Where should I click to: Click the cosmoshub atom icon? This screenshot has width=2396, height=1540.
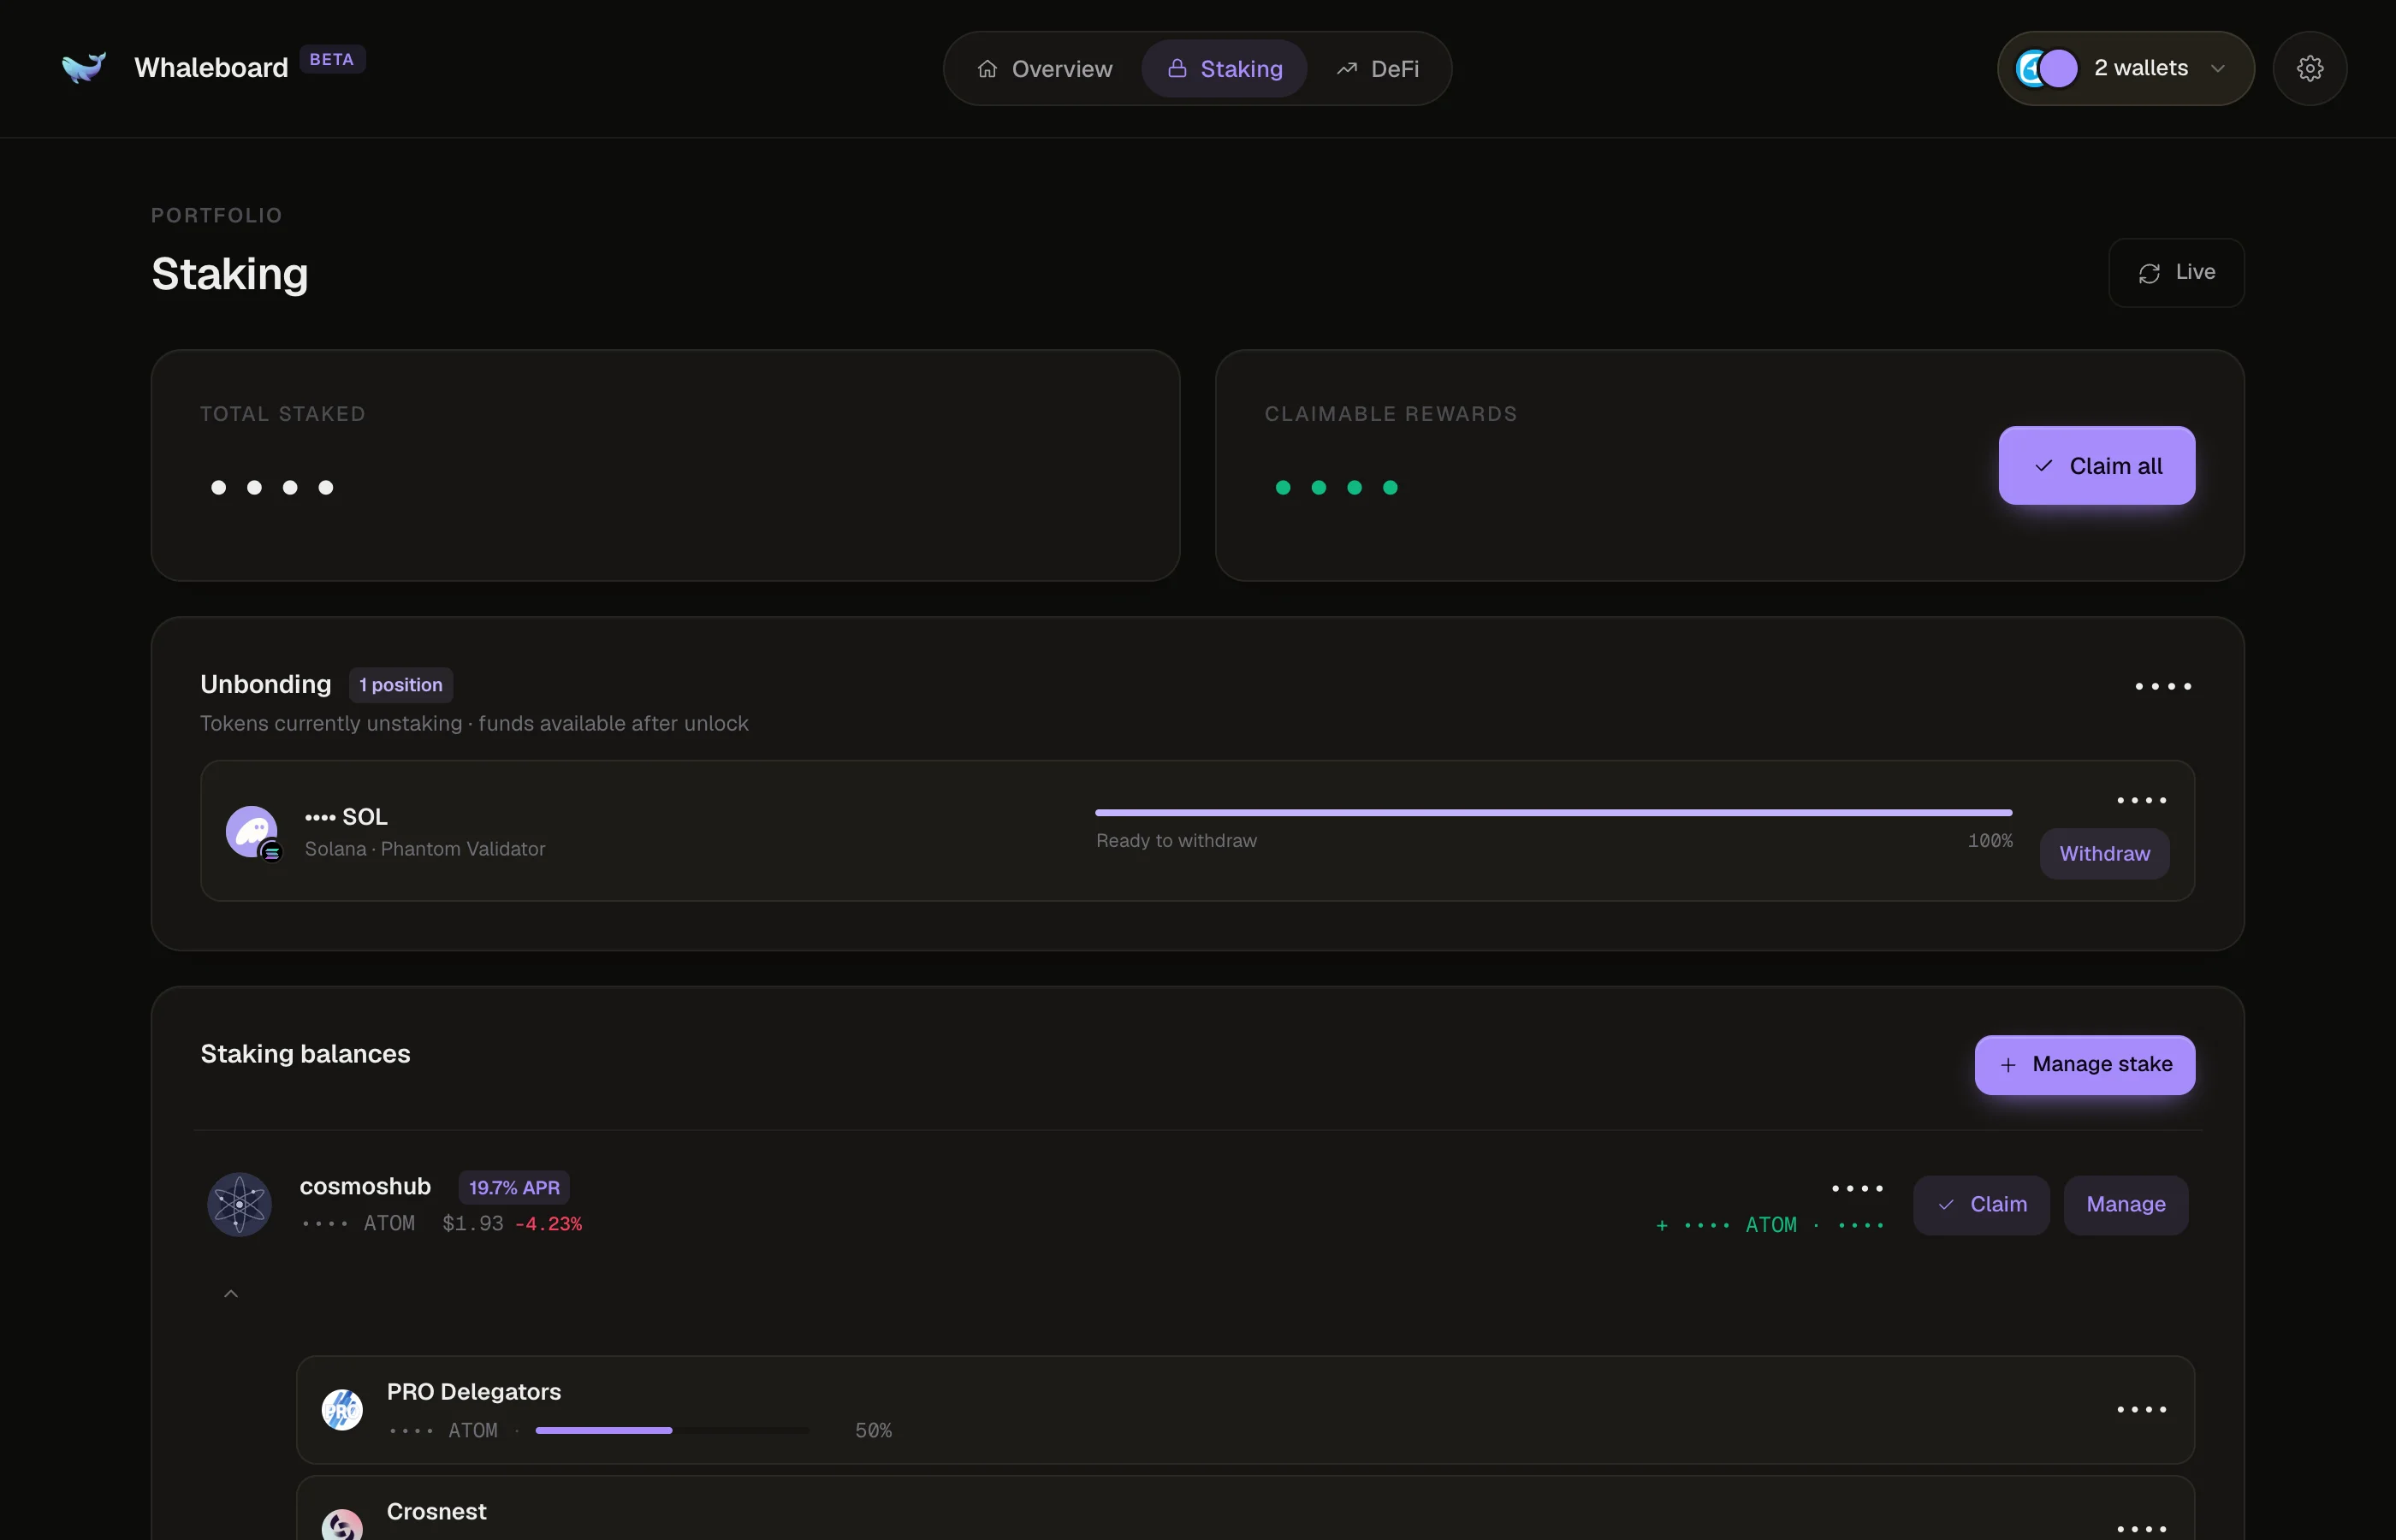[x=239, y=1204]
